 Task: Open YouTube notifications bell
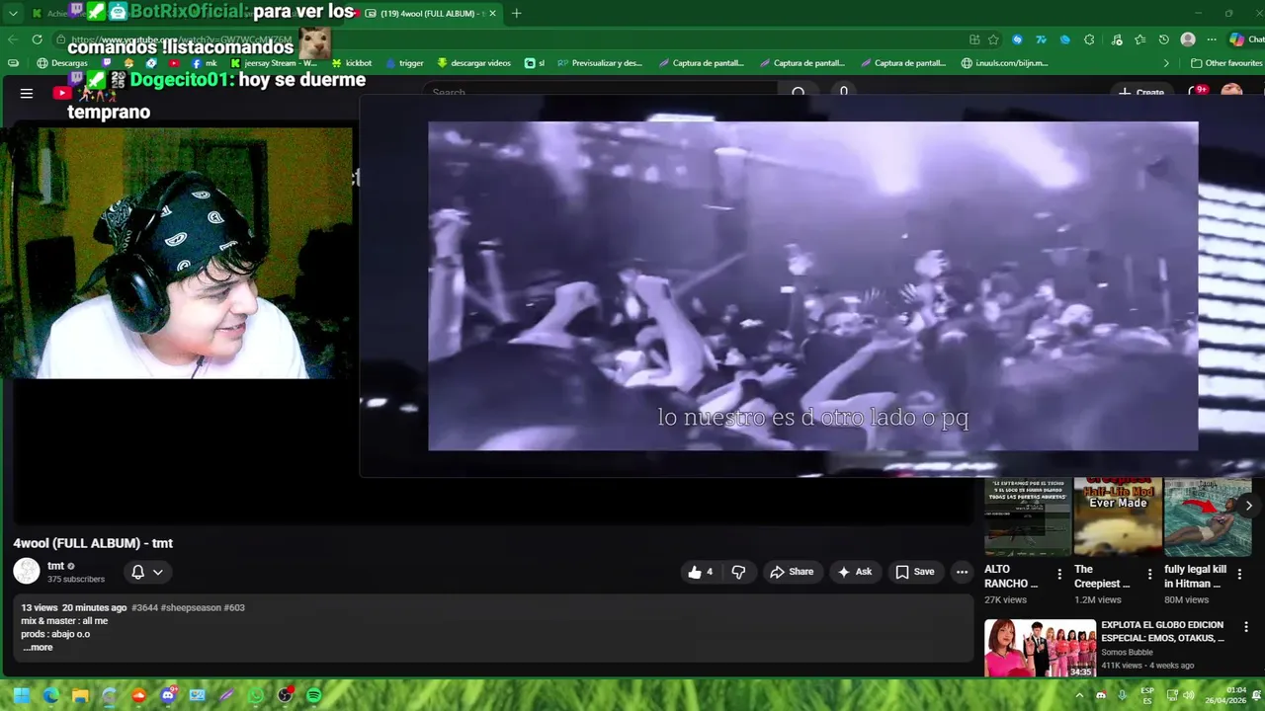(1198, 92)
